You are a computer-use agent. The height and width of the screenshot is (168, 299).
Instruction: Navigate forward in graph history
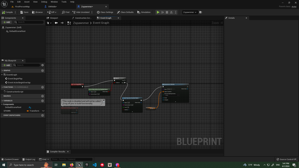(x=62, y=23)
